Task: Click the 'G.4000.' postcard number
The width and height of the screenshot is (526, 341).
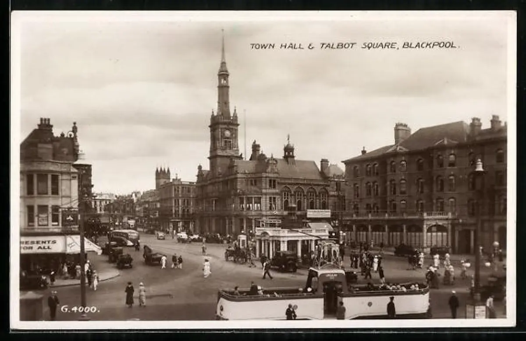Action: click(79, 309)
